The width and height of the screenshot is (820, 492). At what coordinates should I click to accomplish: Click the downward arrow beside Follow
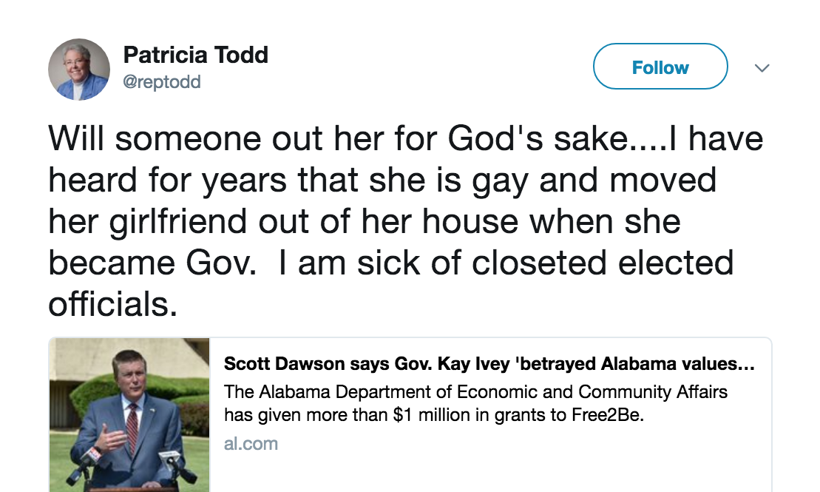tap(762, 67)
